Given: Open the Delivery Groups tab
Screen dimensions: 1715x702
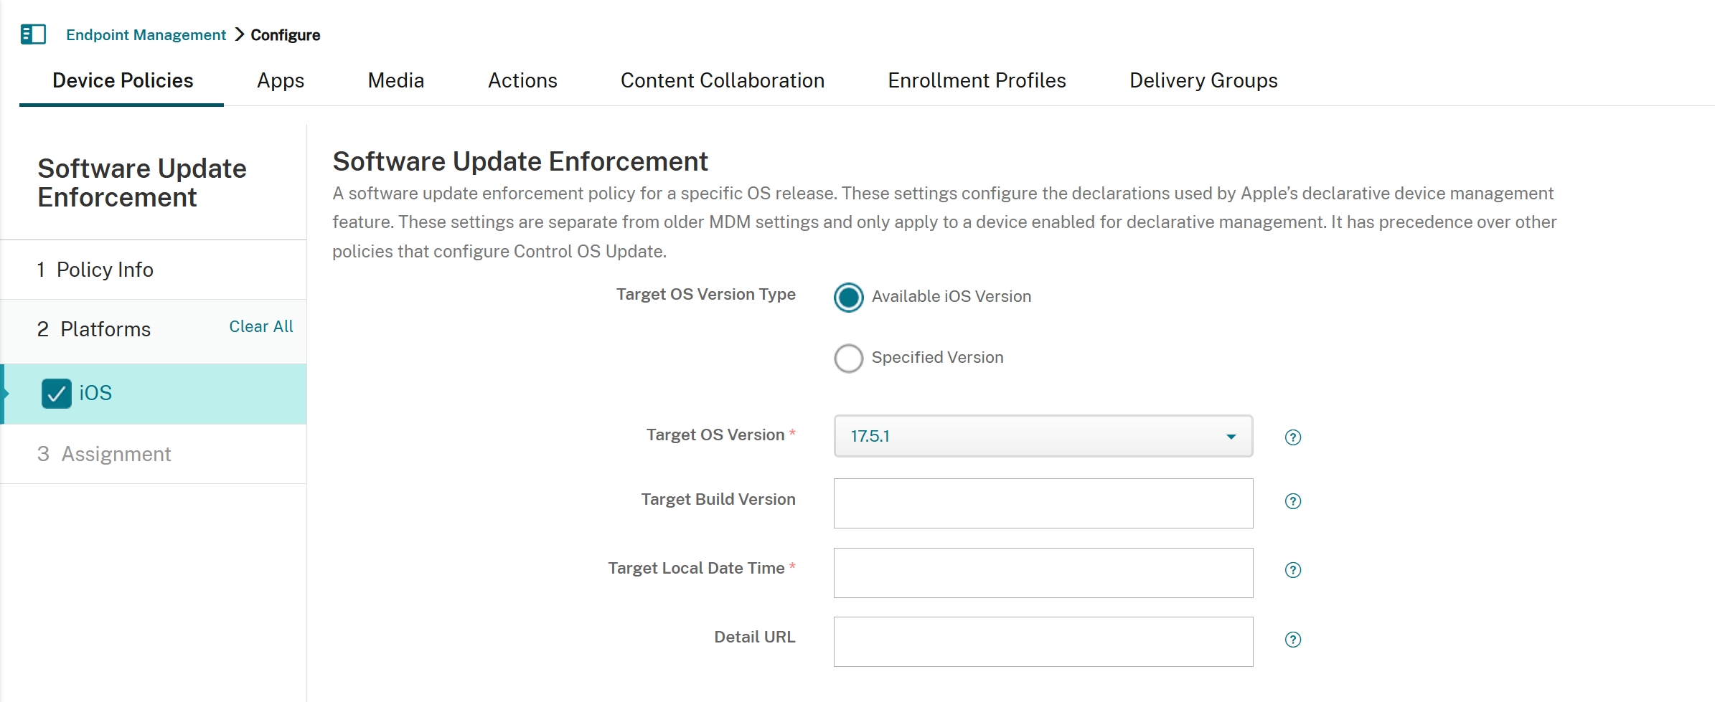Looking at the screenshot, I should [x=1203, y=80].
